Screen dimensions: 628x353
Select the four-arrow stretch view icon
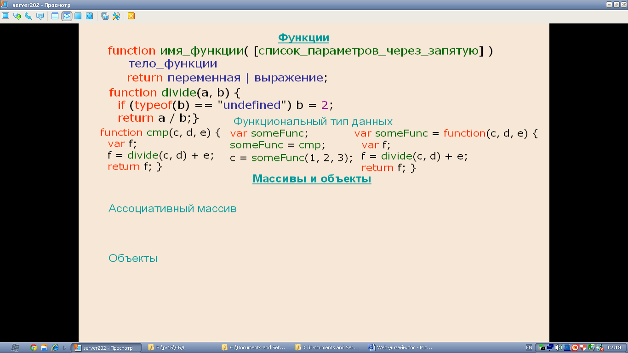(89, 16)
